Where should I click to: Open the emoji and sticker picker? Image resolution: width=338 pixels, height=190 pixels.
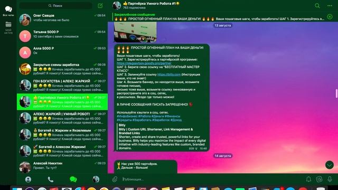[x=319, y=179]
